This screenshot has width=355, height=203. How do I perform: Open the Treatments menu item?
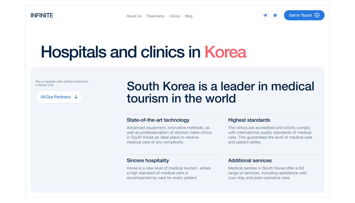pyautogui.click(x=155, y=16)
